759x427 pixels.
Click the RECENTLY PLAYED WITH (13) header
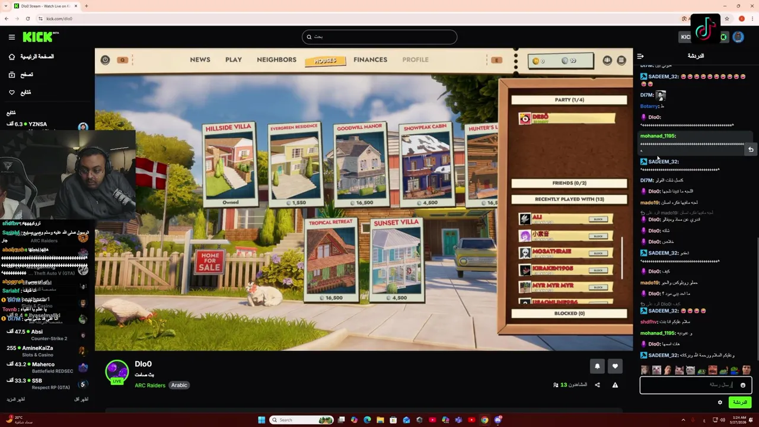(569, 199)
